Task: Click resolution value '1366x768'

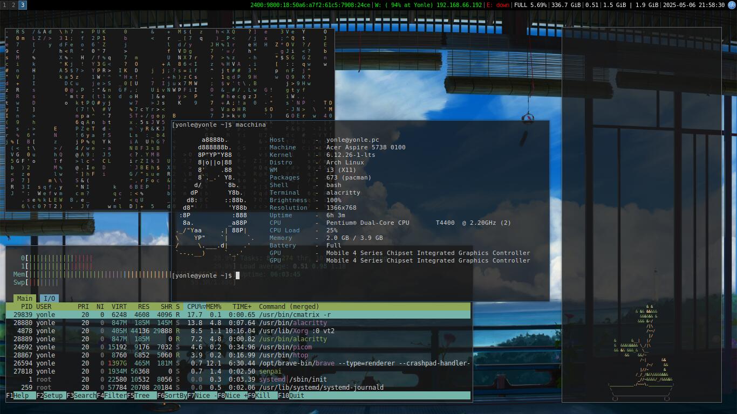Action: (x=342, y=208)
